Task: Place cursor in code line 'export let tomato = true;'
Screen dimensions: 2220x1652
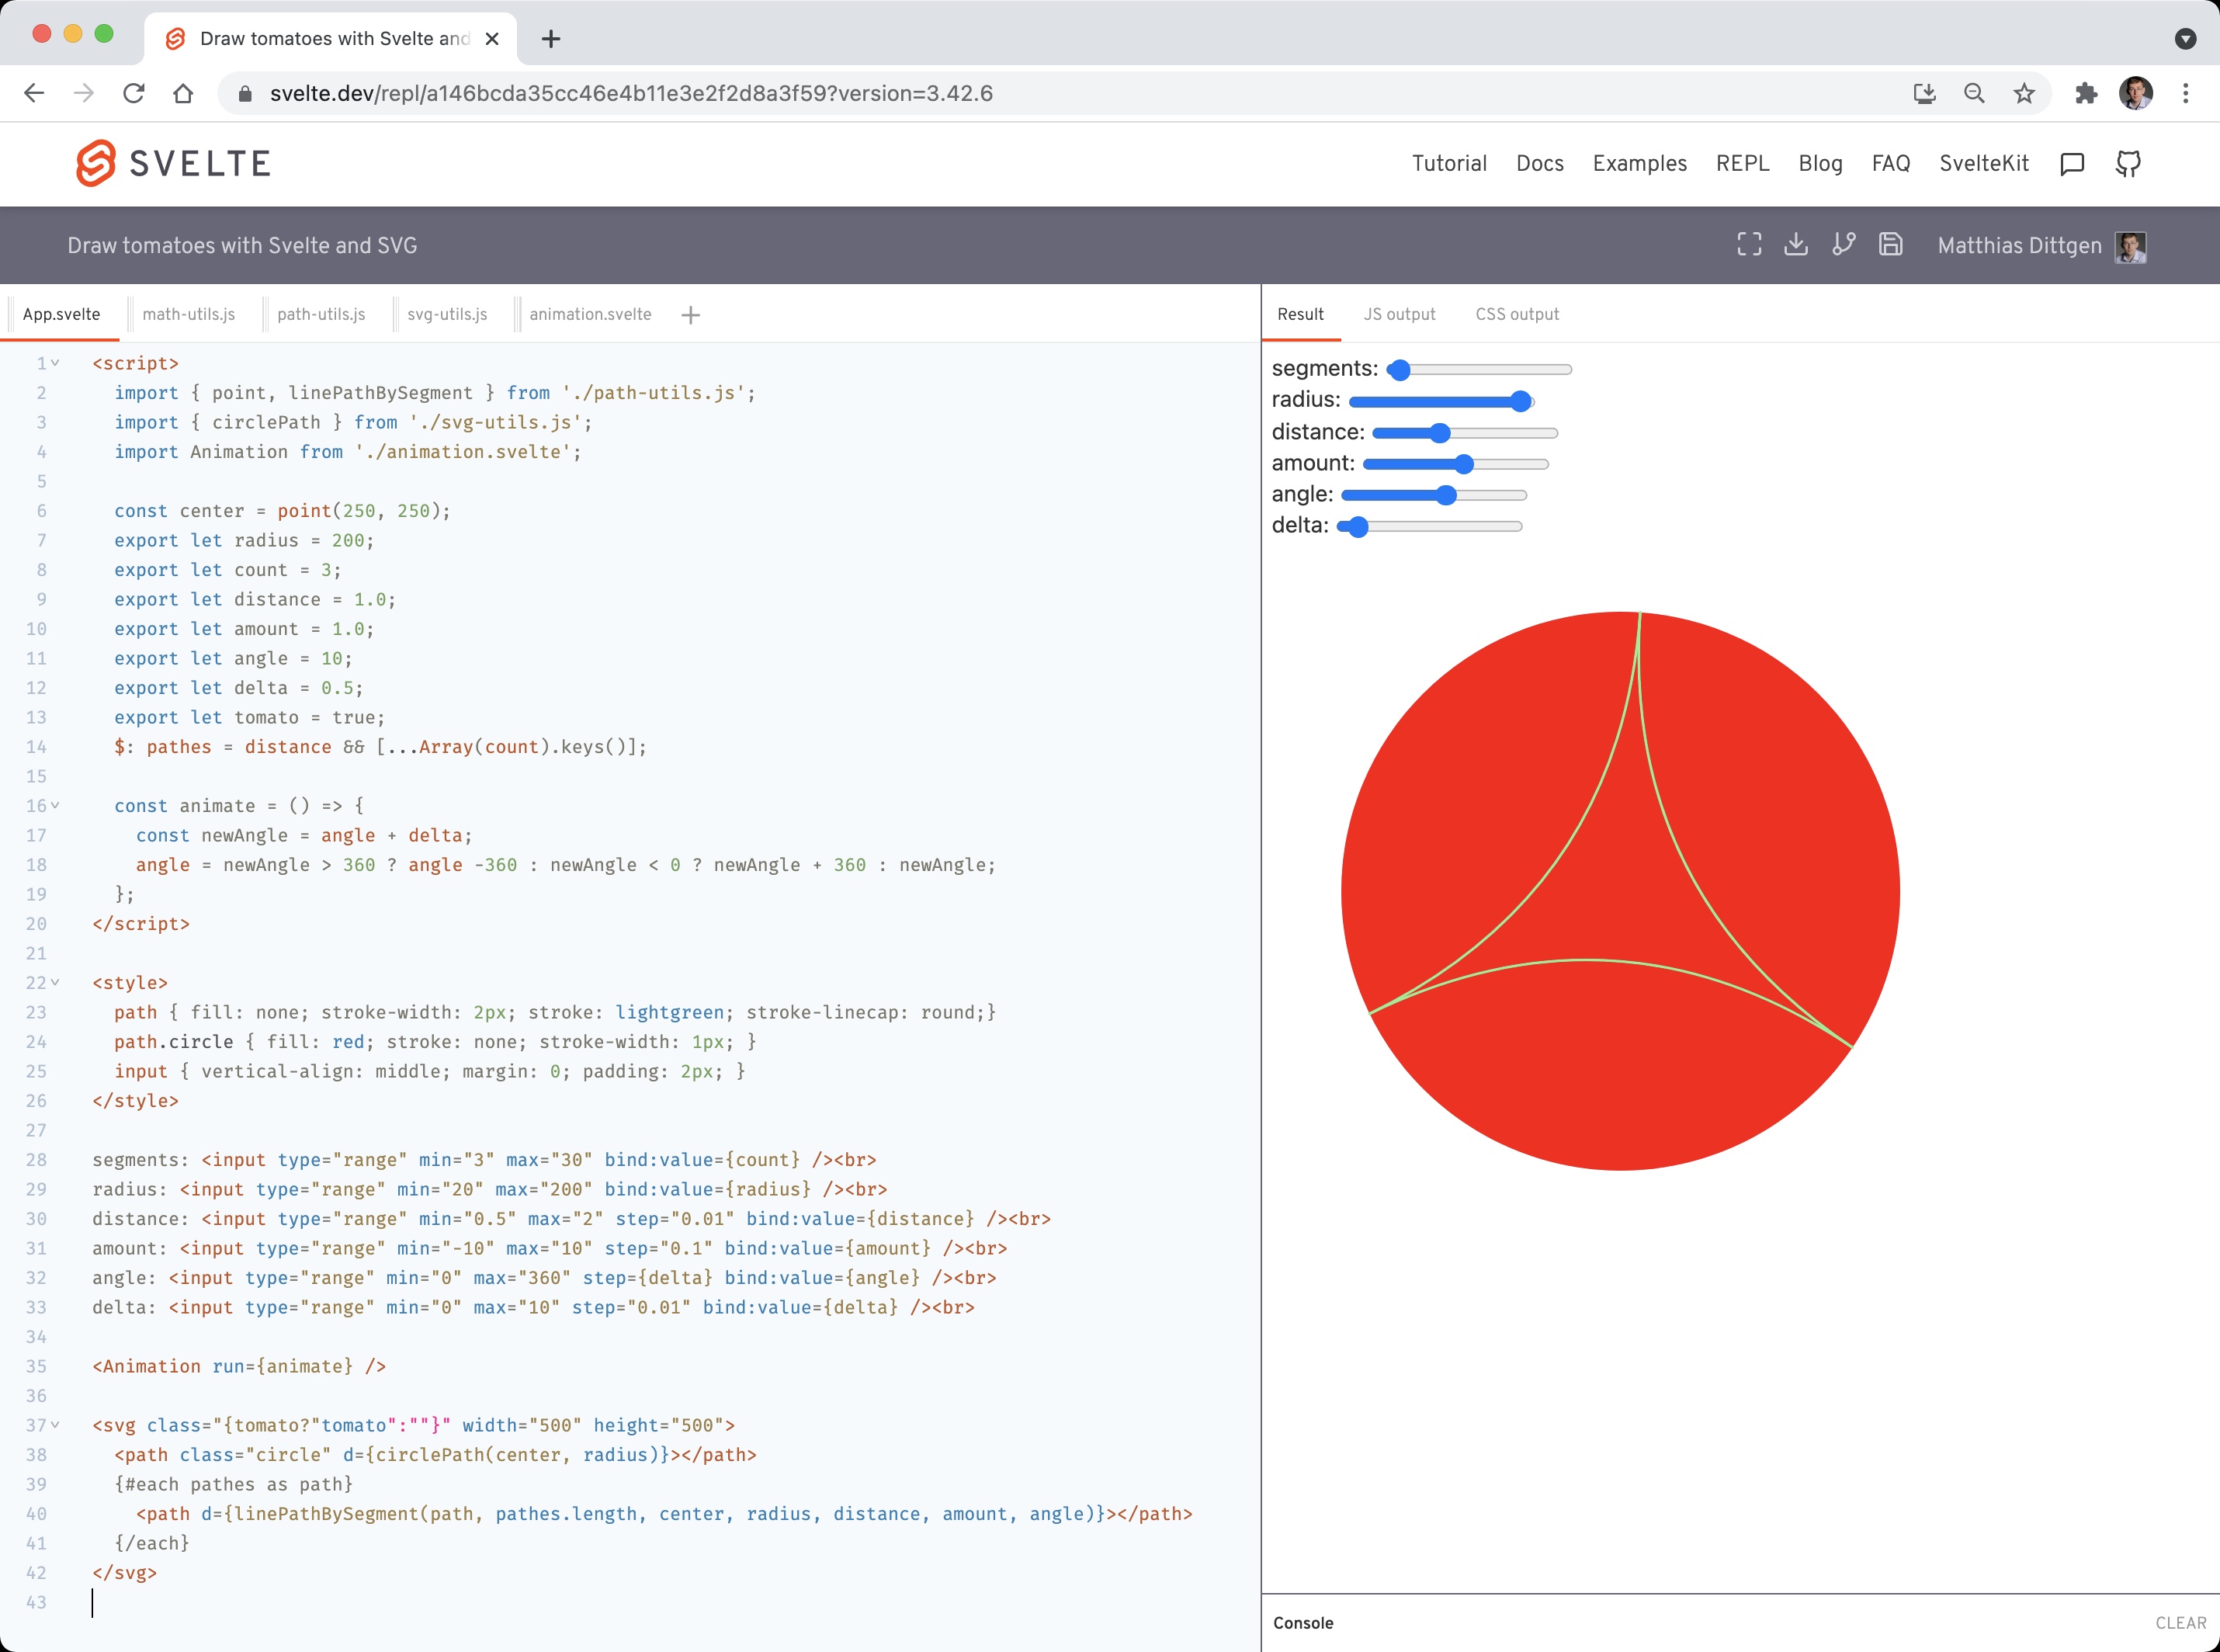Action: [x=249, y=717]
